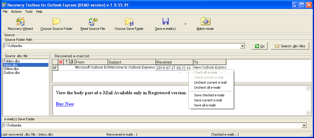Open the Source Folder Path dropdown
The image size is (314, 138).
click(243, 46)
